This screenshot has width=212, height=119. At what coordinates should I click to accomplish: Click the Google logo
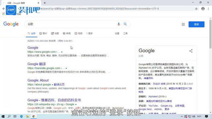tap(11, 24)
